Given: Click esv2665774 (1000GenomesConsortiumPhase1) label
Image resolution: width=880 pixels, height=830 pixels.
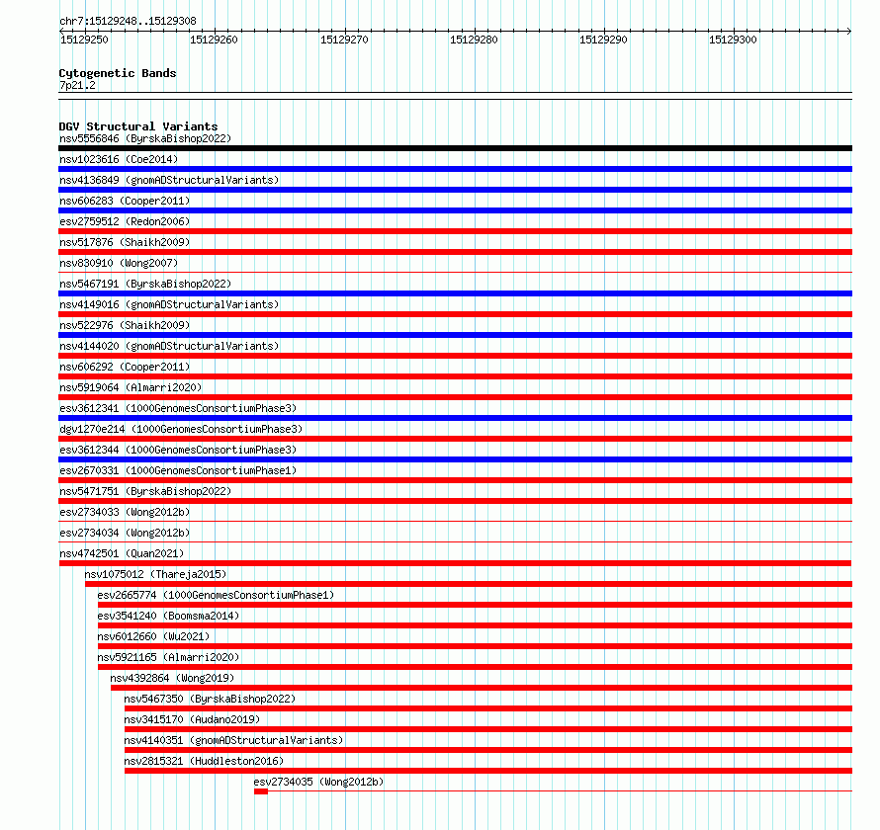Looking at the screenshot, I should [216, 595].
